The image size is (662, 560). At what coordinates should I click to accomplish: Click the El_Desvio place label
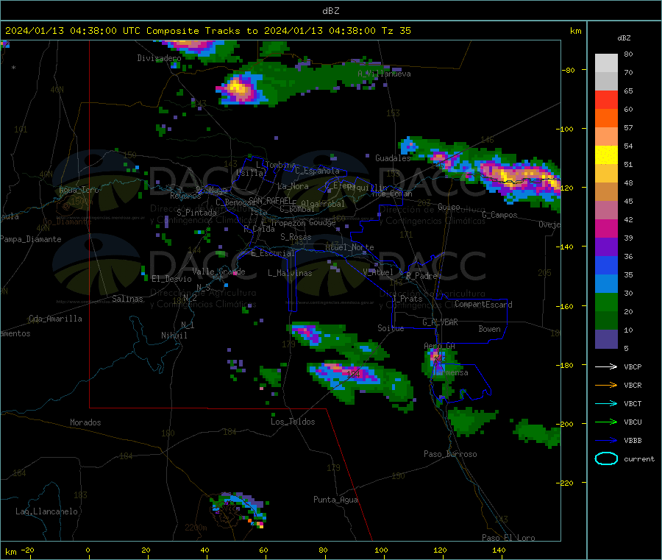pos(171,279)
